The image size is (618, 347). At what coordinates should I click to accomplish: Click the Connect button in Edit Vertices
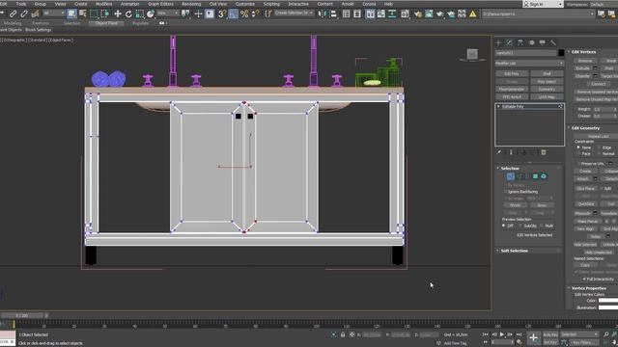(x=598, y=84)
